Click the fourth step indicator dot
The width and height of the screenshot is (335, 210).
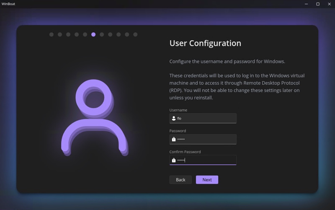[77, 34]
